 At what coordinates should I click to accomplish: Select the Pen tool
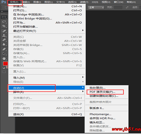click(4, 49)
